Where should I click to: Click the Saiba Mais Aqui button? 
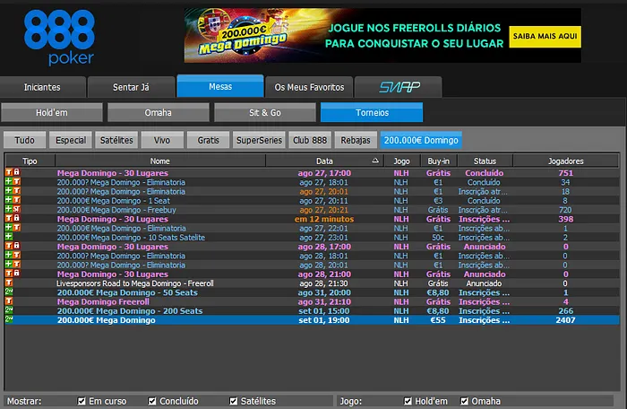tap(545, 37)
